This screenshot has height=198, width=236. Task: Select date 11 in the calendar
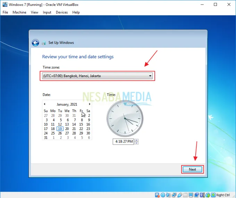(53, 124)
